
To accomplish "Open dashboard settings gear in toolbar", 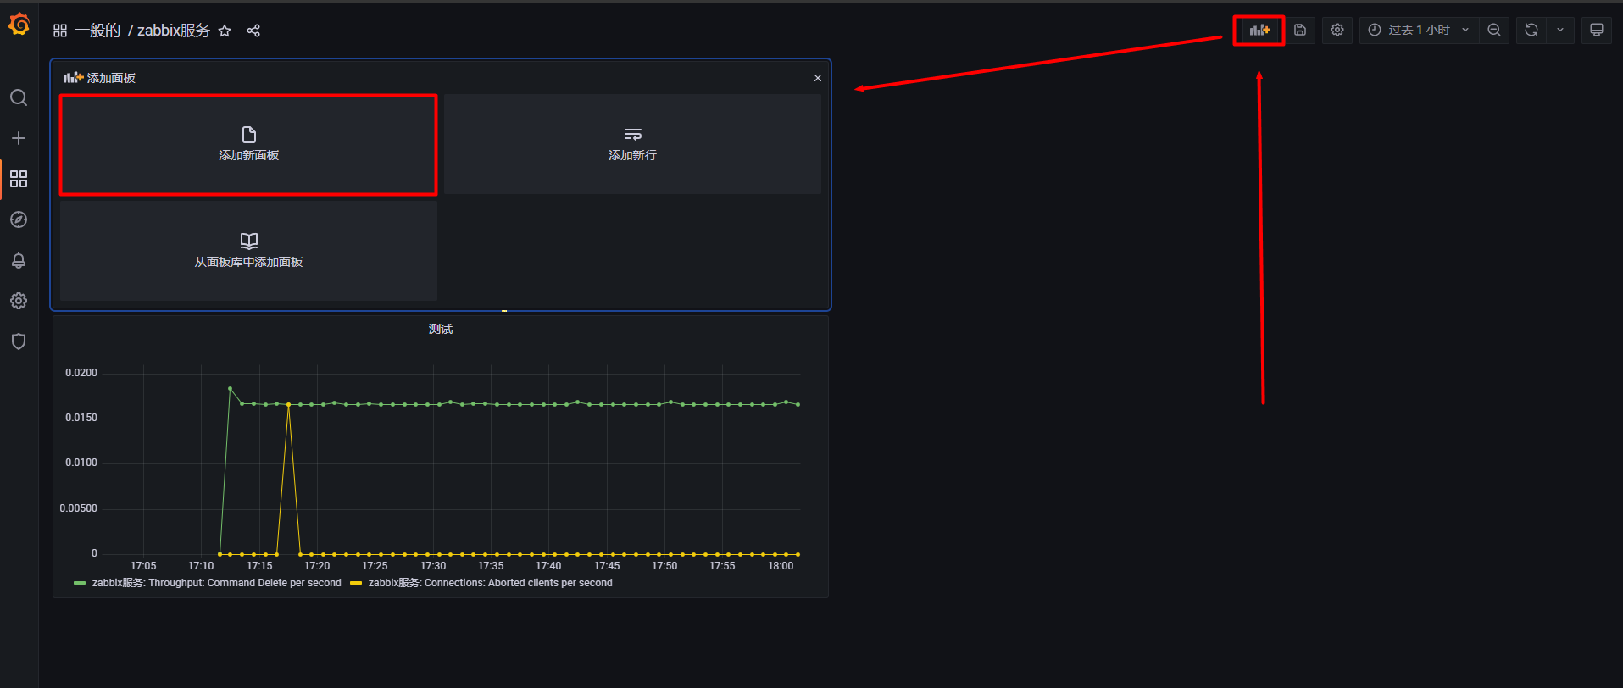I will (1337, 30).
